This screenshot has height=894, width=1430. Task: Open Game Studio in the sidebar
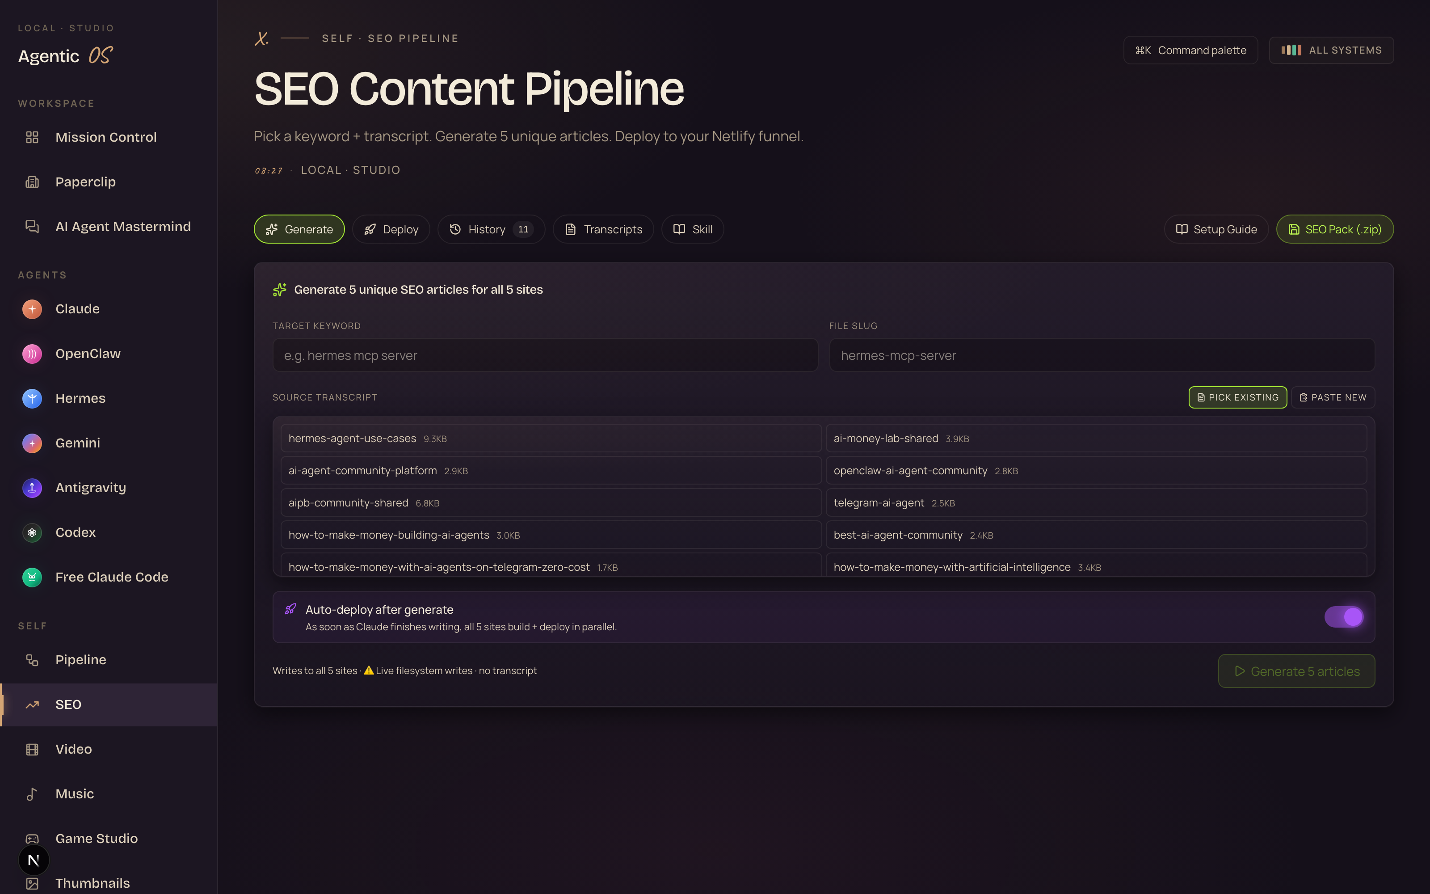coord(109,839)
